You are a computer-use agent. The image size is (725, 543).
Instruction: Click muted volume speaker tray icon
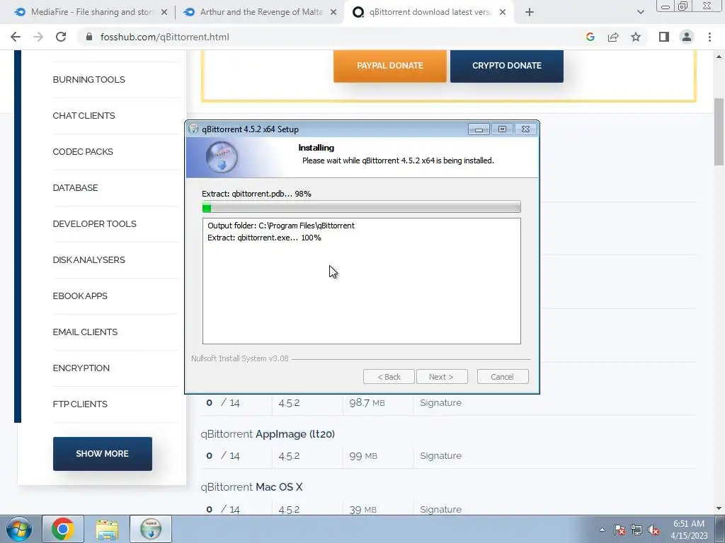point(653,530)
